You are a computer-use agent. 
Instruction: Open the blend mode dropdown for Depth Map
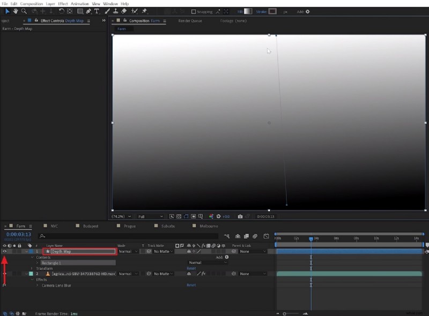pyautogui.click(x=129, y=252)
